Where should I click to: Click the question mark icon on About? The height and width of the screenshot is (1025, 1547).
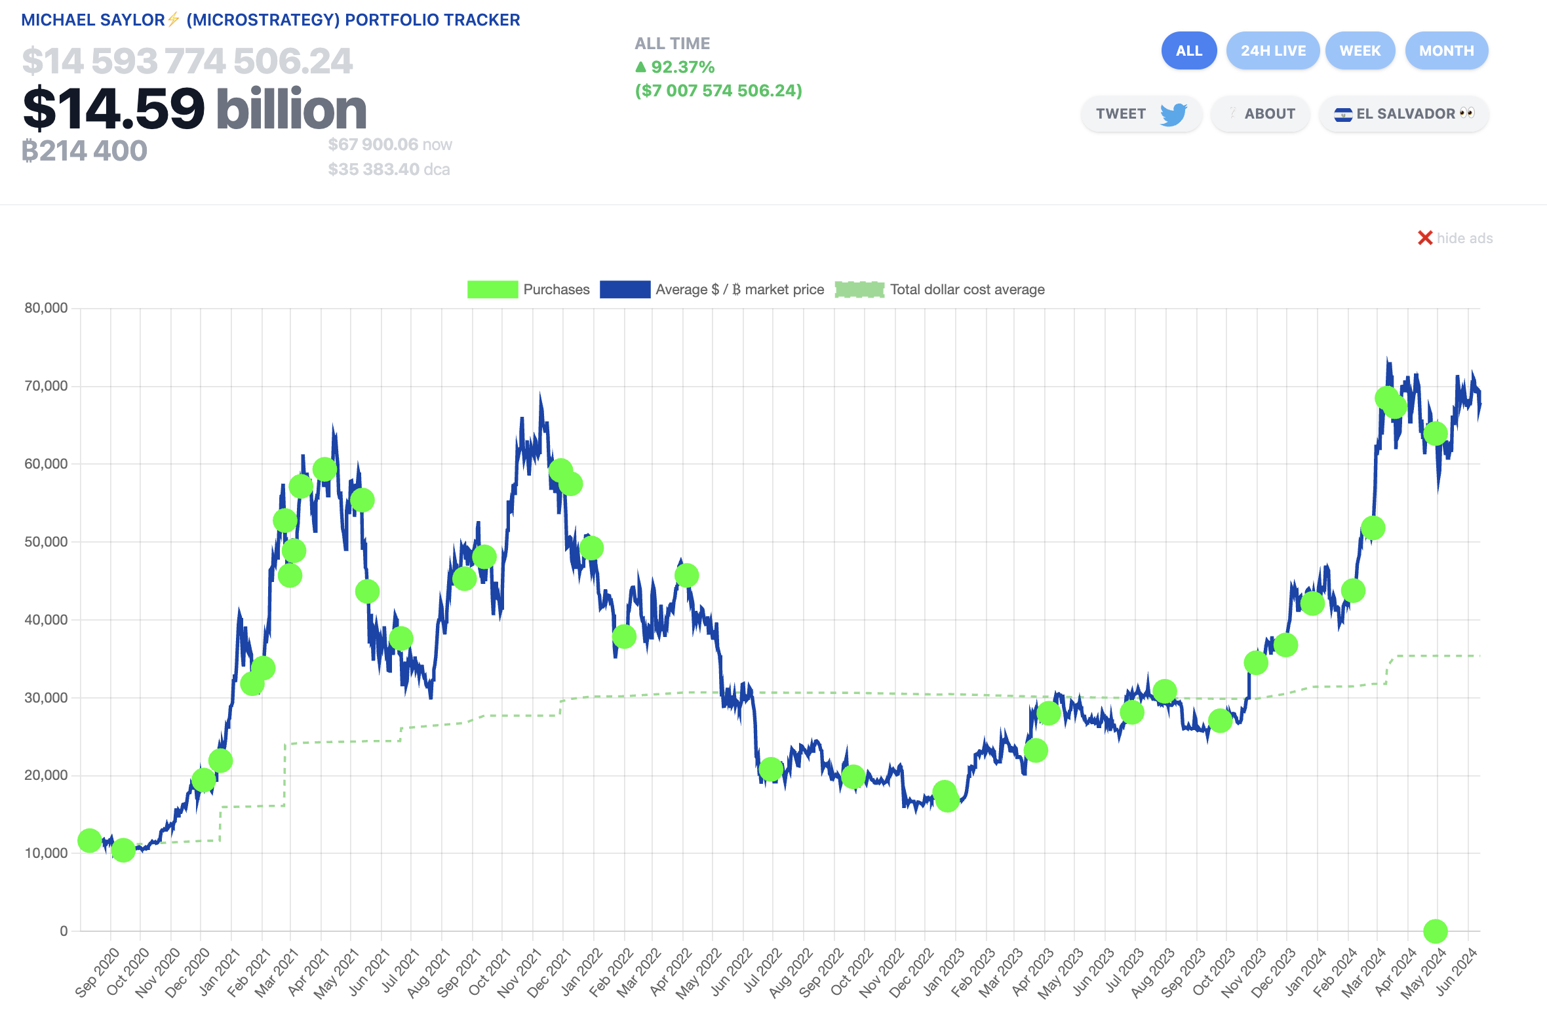tap(1232, 113)
